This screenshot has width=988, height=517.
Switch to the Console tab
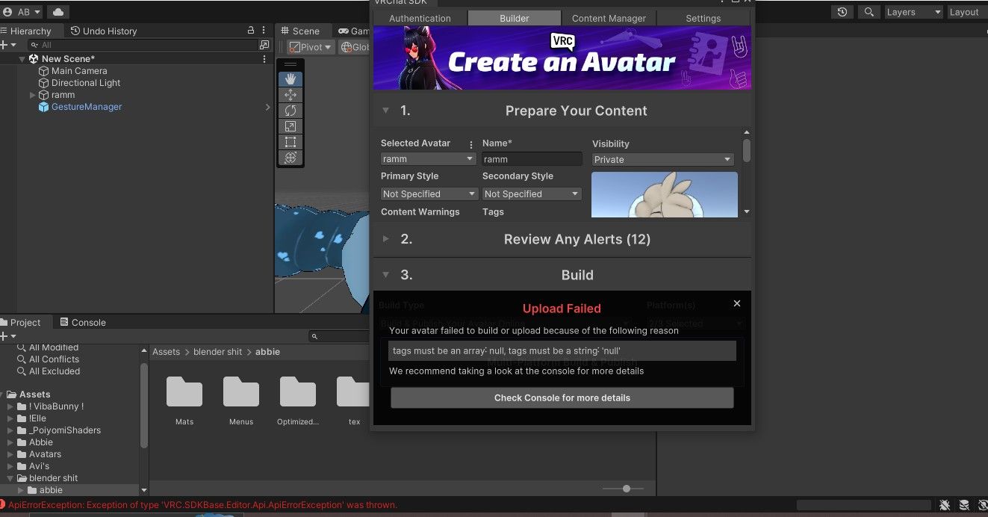(82, 322)
